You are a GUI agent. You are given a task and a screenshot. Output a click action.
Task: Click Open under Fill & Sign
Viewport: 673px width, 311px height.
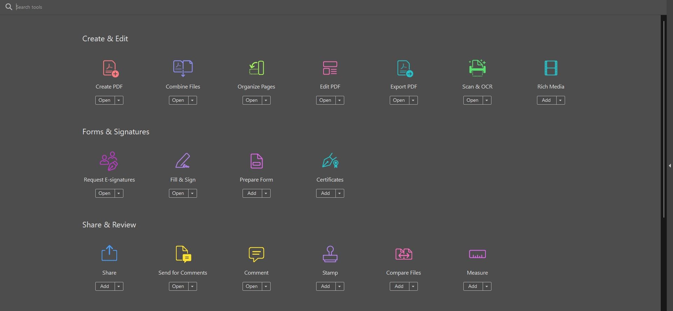(178, 193)
